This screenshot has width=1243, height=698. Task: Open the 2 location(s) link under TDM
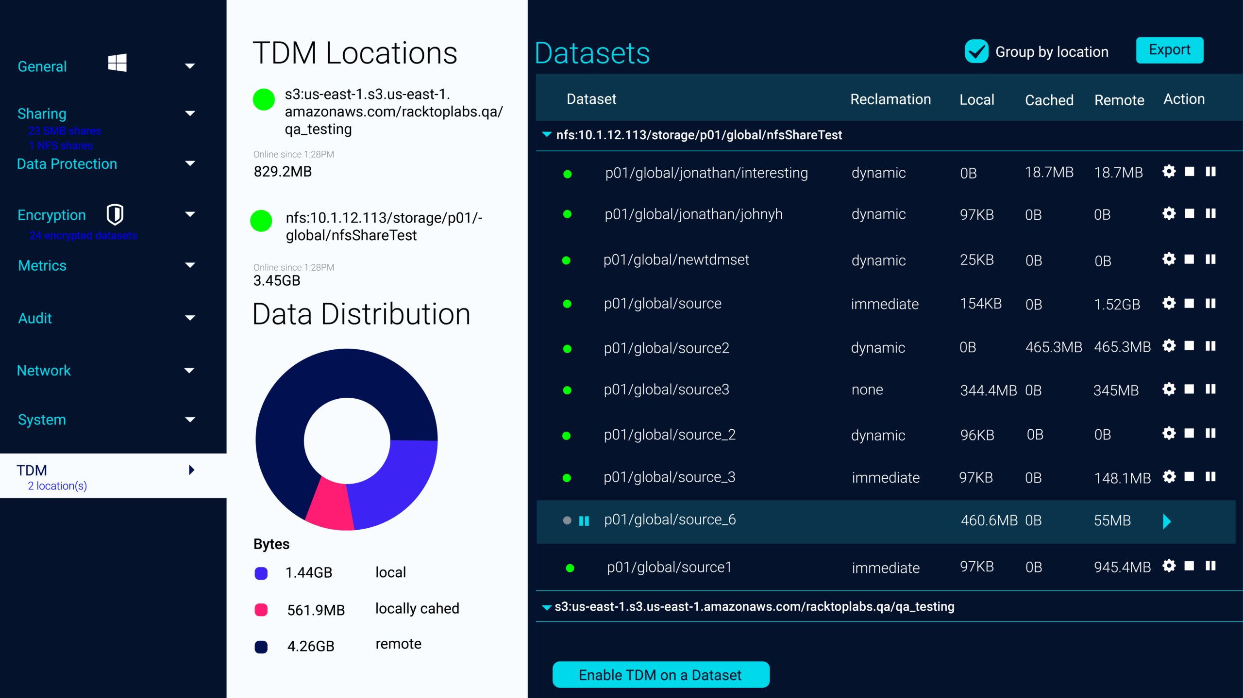point(57,486)
